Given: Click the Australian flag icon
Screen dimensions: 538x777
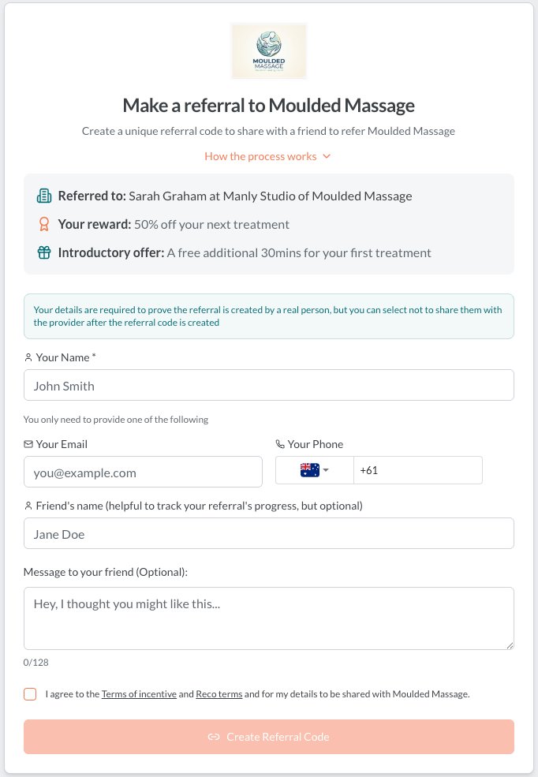Looking at the screenshot, I should tap(309, 470).
